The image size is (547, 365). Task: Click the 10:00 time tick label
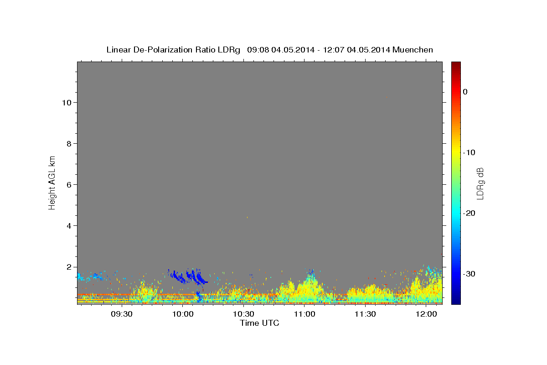tap(183, 314)
